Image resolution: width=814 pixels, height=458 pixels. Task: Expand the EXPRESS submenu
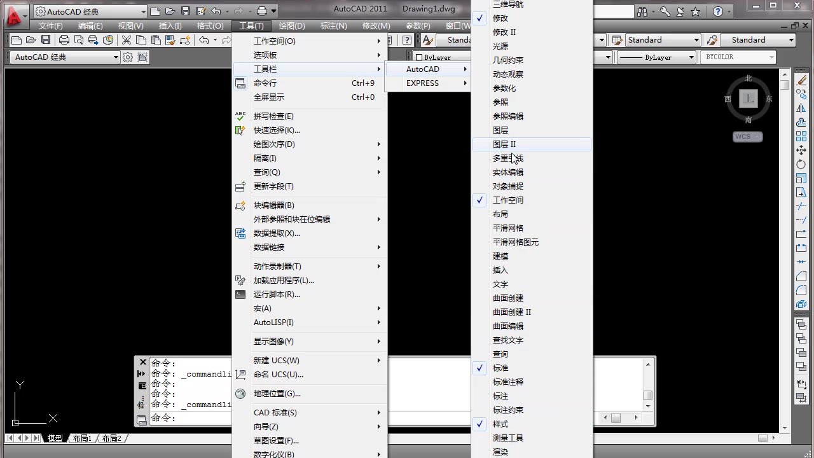point(428,83)
